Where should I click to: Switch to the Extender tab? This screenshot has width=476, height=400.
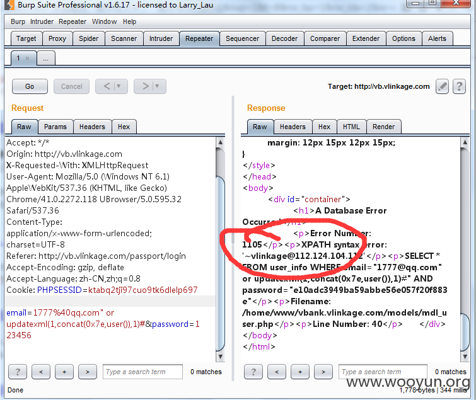(366, 38)
